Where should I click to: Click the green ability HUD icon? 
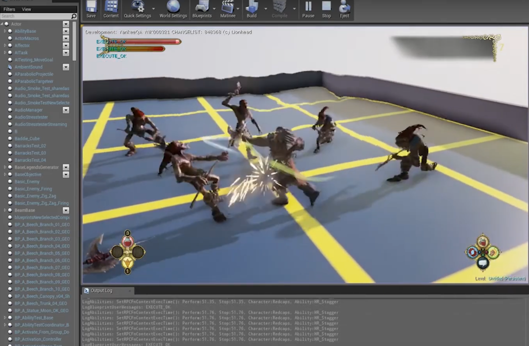[x=493, y=252]
